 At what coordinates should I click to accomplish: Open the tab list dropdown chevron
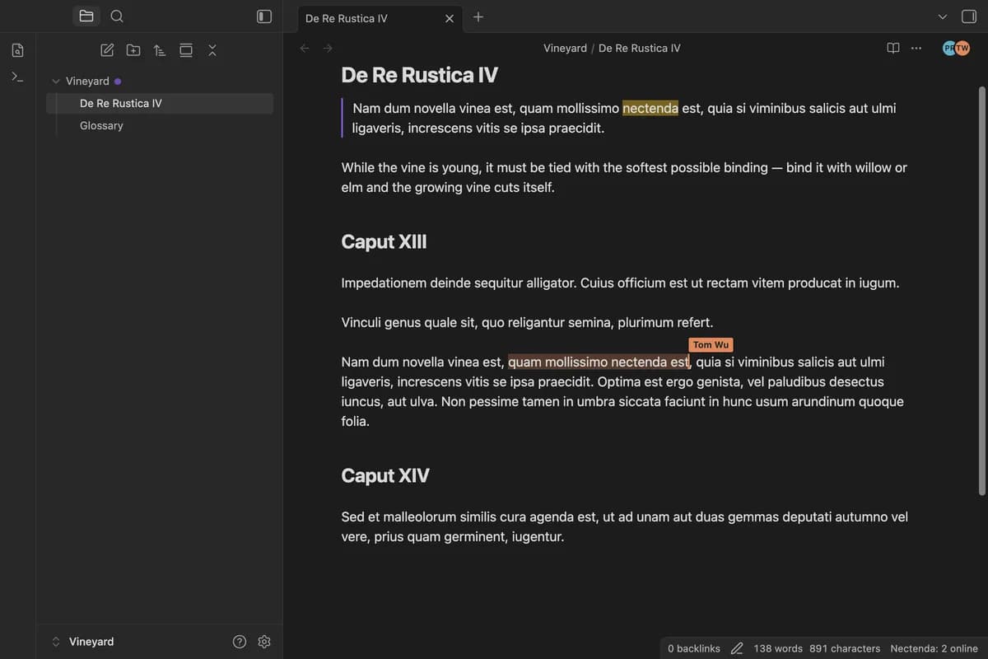tap(943, 16)
